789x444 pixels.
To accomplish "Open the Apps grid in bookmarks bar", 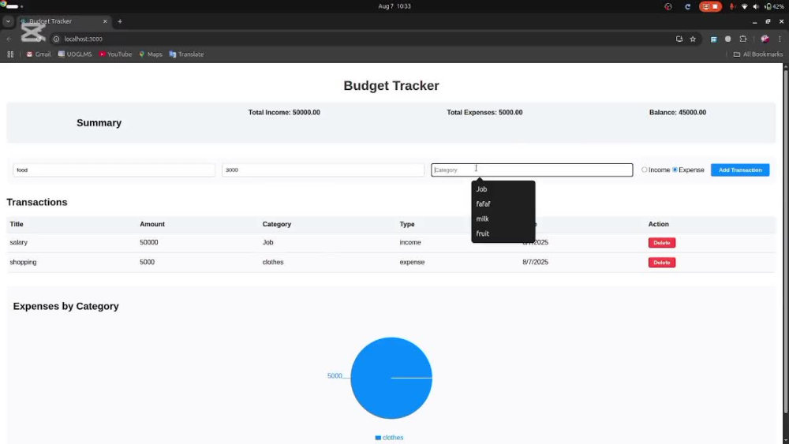I will (x=10, y=54).
